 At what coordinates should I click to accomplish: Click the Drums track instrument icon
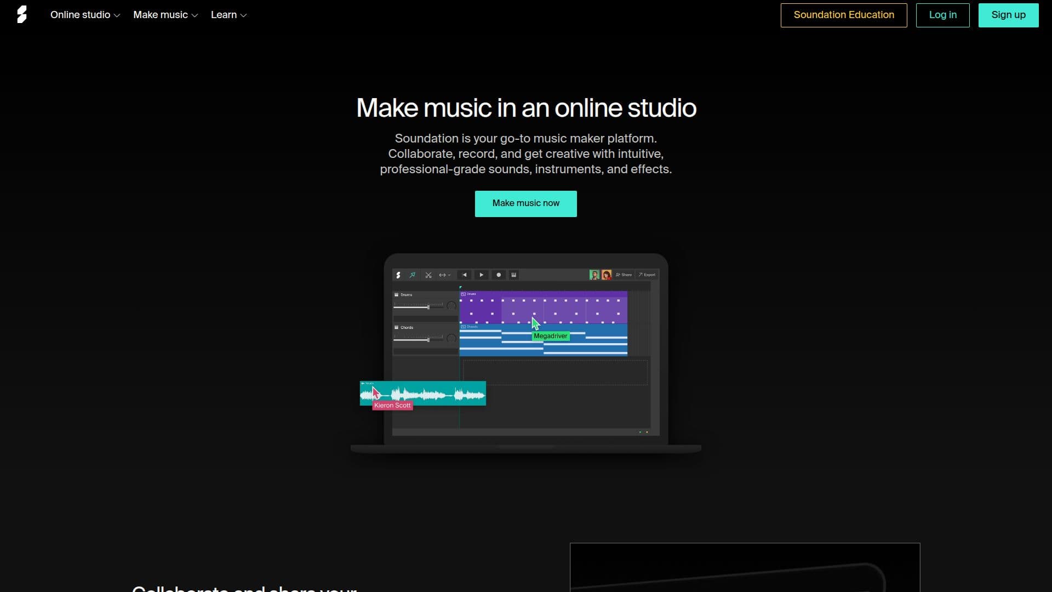click(x=397, y=295)
